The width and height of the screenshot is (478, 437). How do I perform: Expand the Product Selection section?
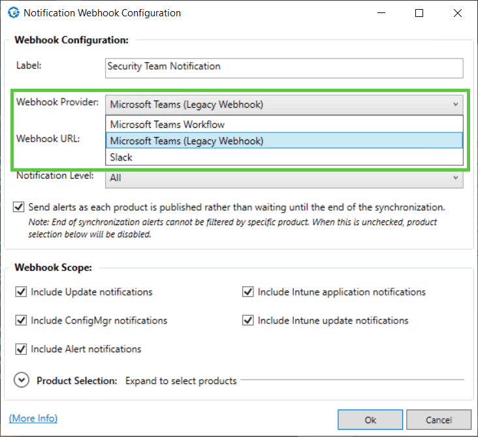(22, 380)
